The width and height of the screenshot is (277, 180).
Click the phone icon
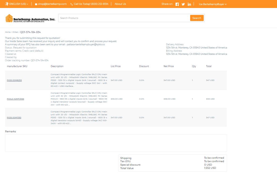tap(71, 4)
